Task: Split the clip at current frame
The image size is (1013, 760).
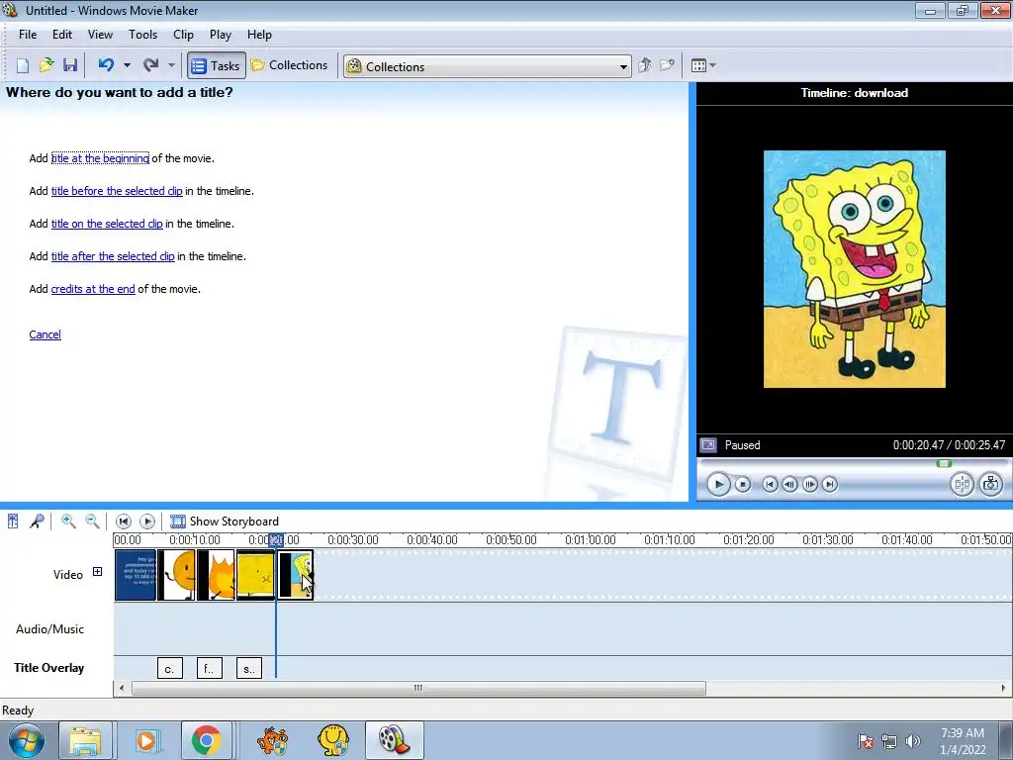Action: (x=962, y=484)
